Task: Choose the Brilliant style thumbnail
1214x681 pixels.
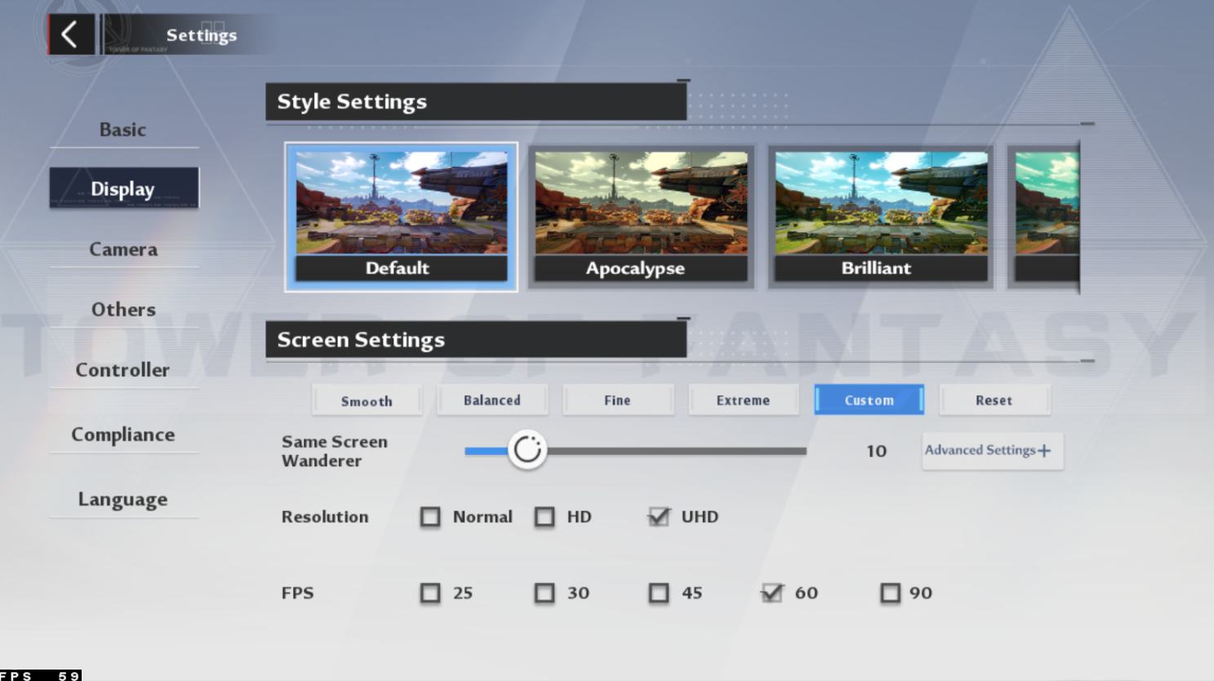Action: (880, 216)
